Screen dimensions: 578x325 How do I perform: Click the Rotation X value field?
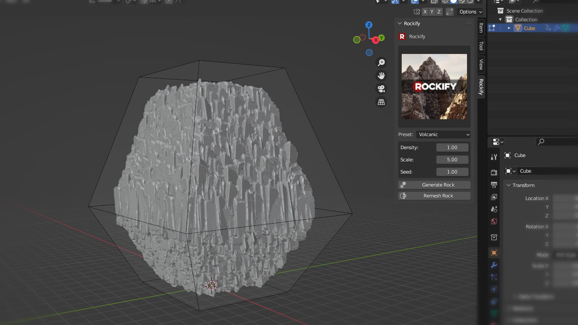point(565,227)
